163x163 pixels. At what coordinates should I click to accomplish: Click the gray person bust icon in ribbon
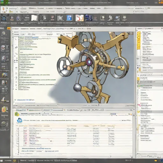[x=110, y=18]
